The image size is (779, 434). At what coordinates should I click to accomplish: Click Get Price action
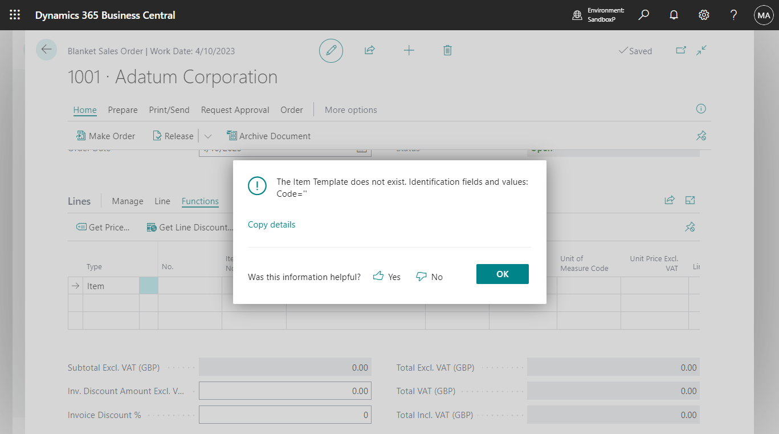click(103, 228)
